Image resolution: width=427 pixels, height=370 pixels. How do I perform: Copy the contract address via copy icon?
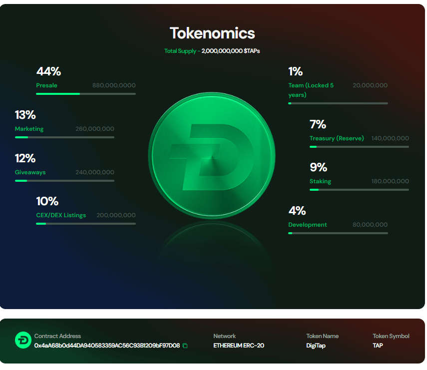[x=185, y=346]
